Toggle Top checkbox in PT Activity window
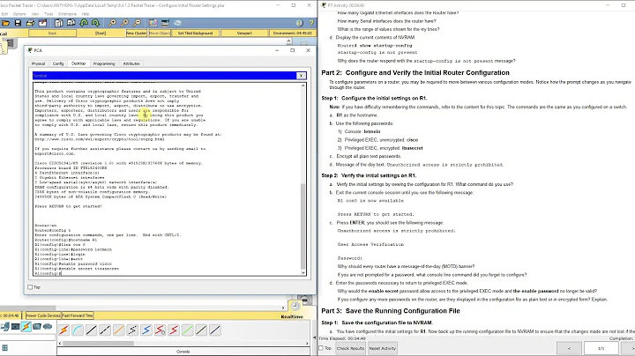The image size is (635, 356). (321, 348)
